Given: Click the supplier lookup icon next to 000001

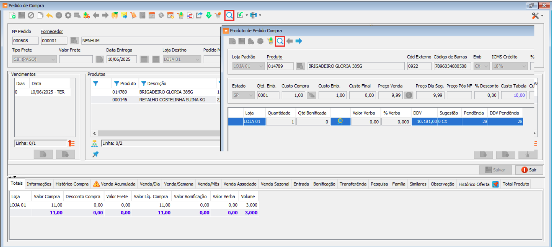Looking at the screenshot, I should point(74,41).
